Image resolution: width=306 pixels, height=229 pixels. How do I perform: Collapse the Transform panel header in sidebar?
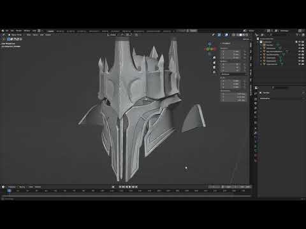coord(226,43)
